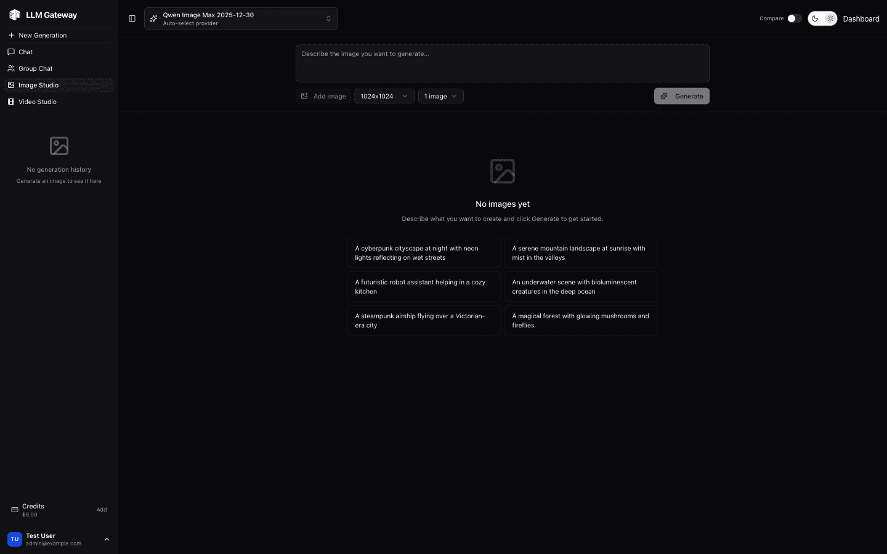Click the TU user avatar
Viewport: 887px width, 554px height.
pos(15,539)
